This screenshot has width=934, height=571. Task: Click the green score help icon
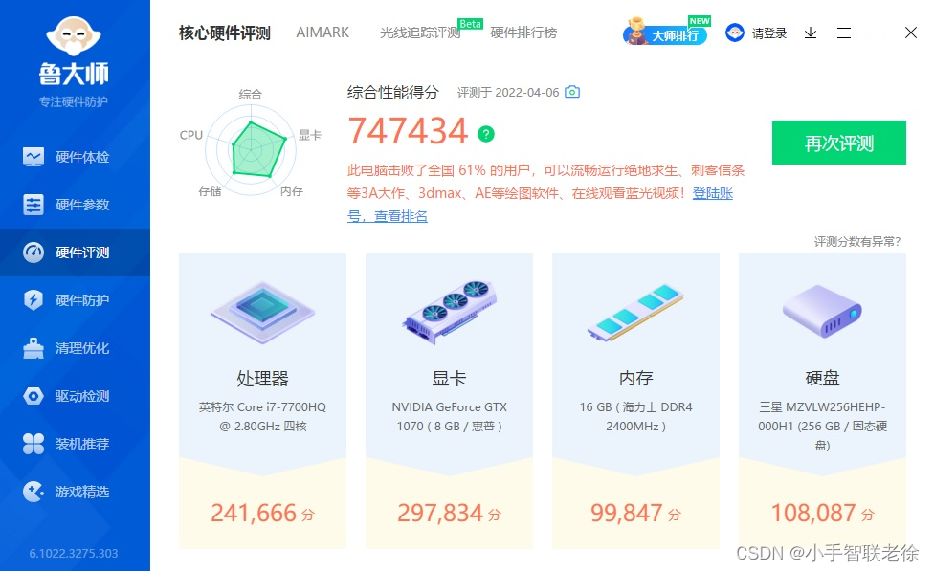(486, 134)
